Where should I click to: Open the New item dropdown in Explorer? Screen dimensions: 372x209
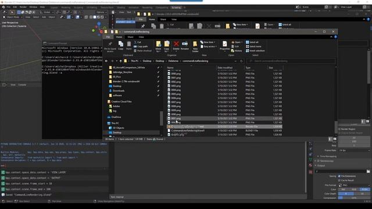coord(208,42)
